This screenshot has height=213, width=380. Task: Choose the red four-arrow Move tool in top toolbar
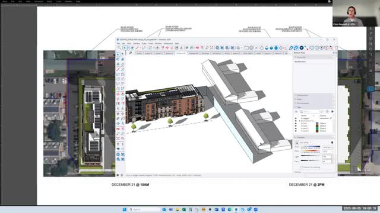(167, 48)
